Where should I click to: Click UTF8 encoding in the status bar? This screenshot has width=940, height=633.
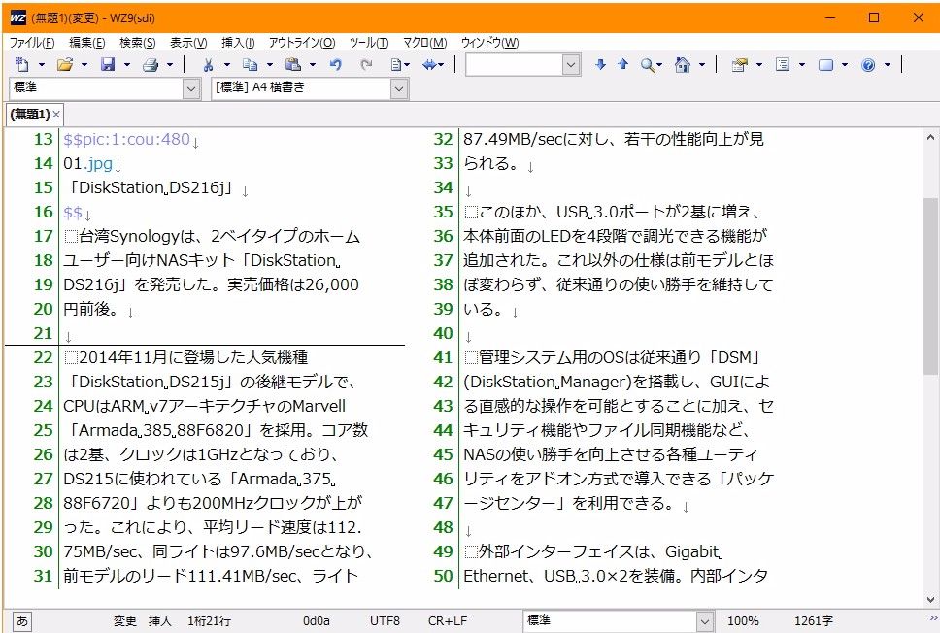tap(384, 619)
